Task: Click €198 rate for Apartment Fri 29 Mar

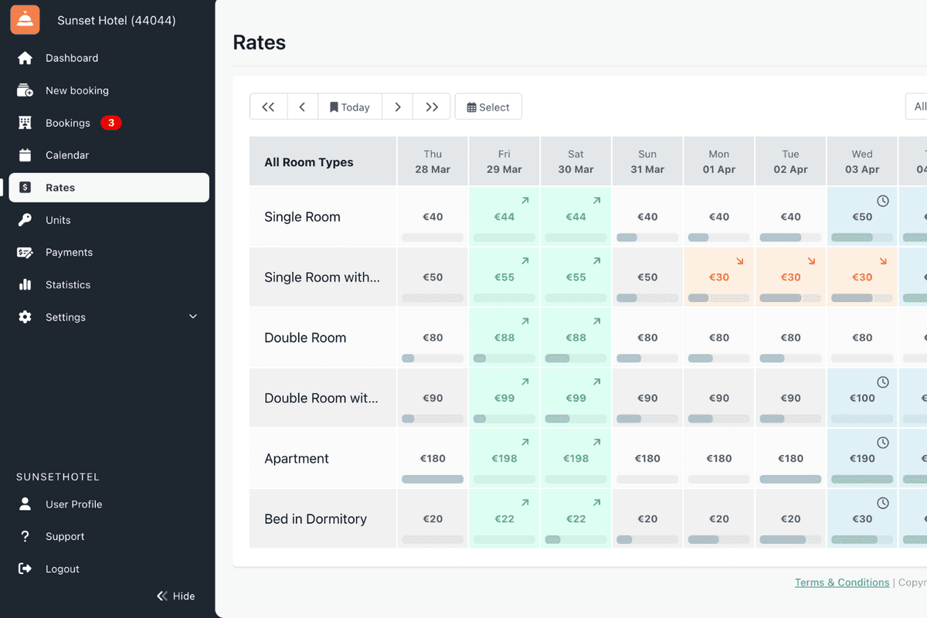Action: point(504,458)
